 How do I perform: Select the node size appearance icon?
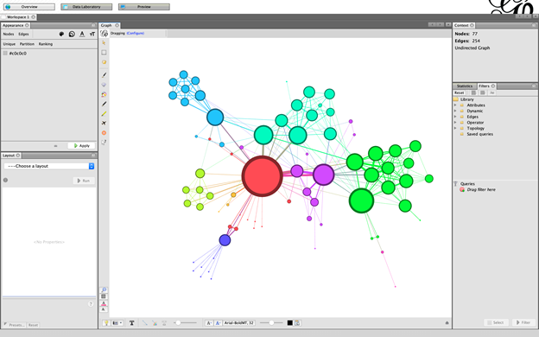(72, 34)
